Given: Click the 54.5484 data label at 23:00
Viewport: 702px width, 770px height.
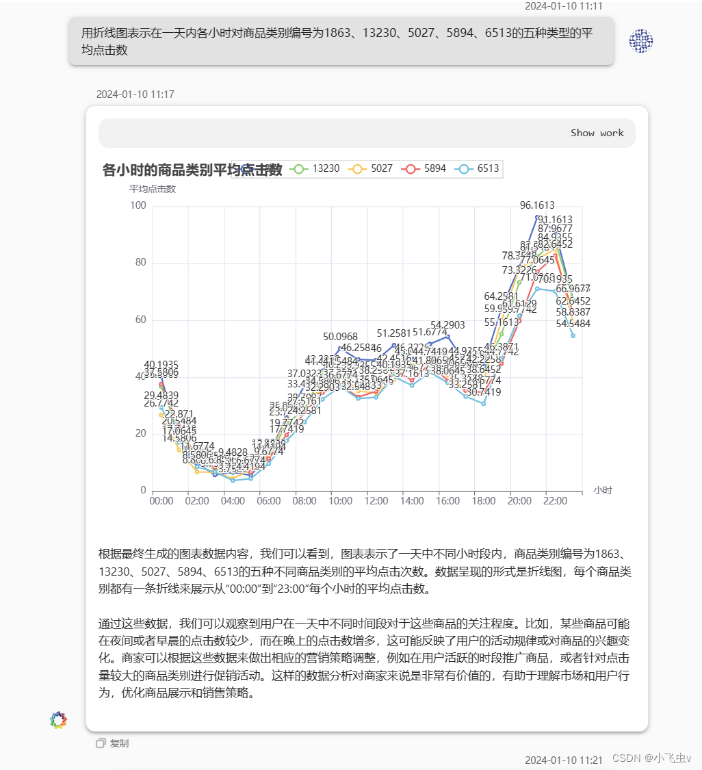Looking at the screenshot, I should (x=573, y=324).
